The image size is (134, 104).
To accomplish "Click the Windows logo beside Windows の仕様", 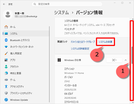I will point(59,60).
